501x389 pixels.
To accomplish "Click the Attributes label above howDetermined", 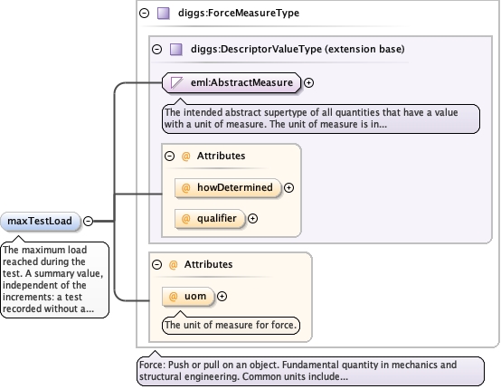I will coord(221,156).
